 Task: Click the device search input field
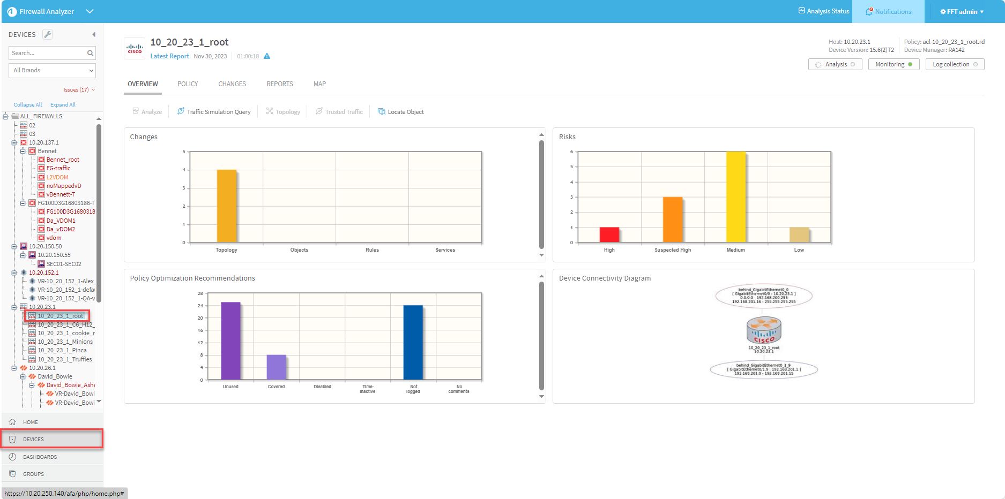47,53
